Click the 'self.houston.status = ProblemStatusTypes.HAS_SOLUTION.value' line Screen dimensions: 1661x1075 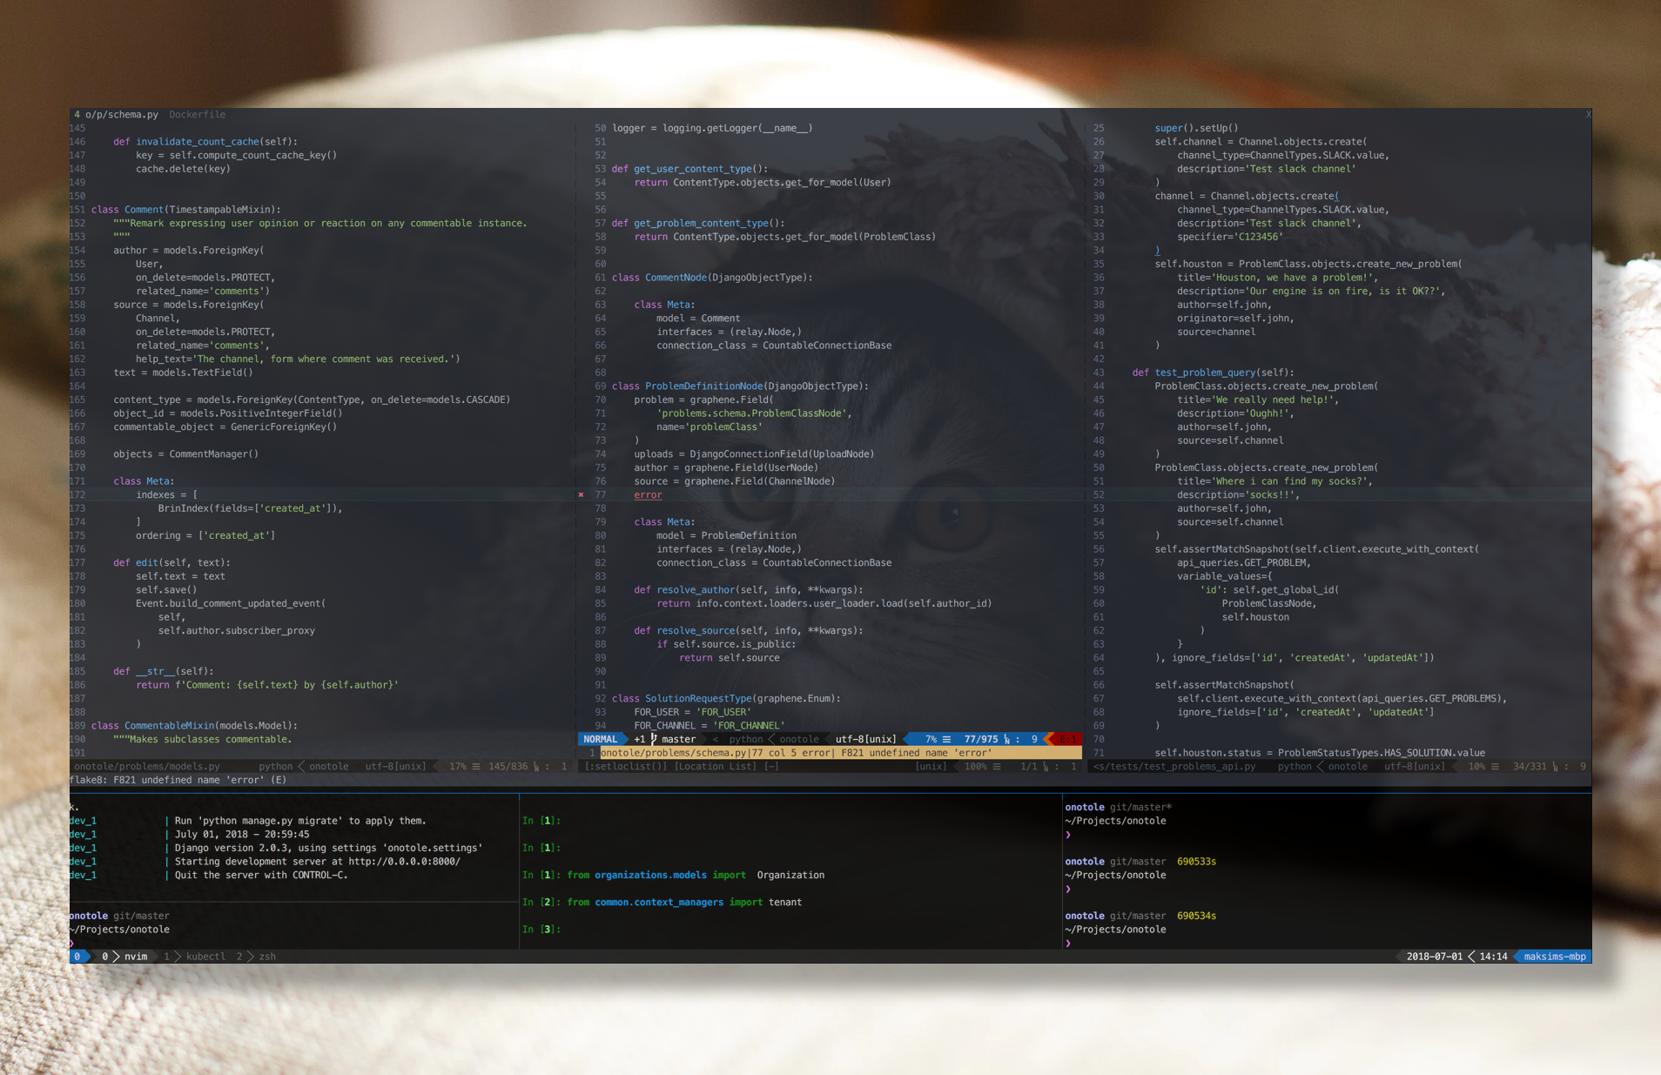(x=1320, y=753)
